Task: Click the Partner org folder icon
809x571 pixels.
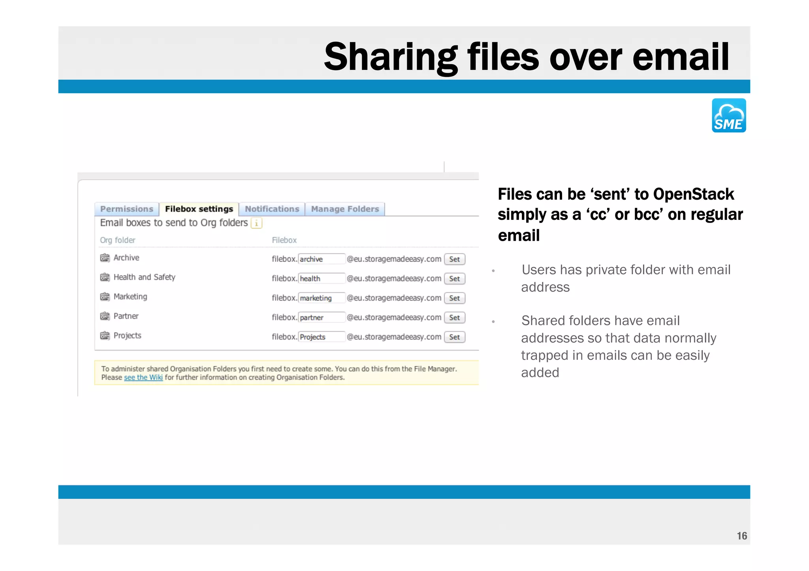Action: (105, 316)
